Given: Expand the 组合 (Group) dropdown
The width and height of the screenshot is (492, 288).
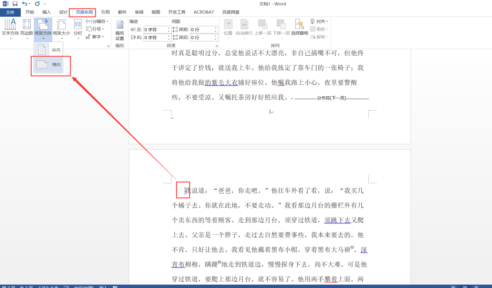Looking at the screenshot, I should point(319,29).
